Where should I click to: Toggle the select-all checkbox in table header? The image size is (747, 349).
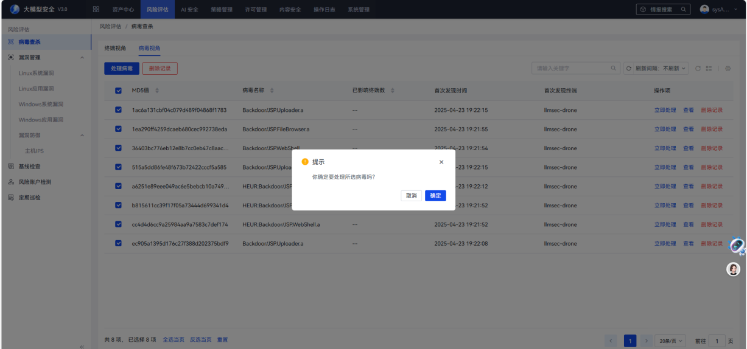(119, 91)
